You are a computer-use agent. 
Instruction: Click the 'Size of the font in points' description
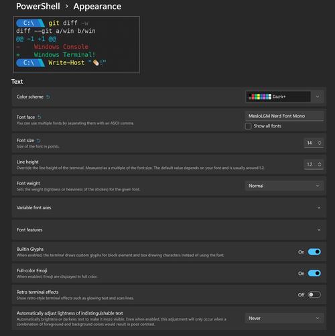(x=38, y=146)
